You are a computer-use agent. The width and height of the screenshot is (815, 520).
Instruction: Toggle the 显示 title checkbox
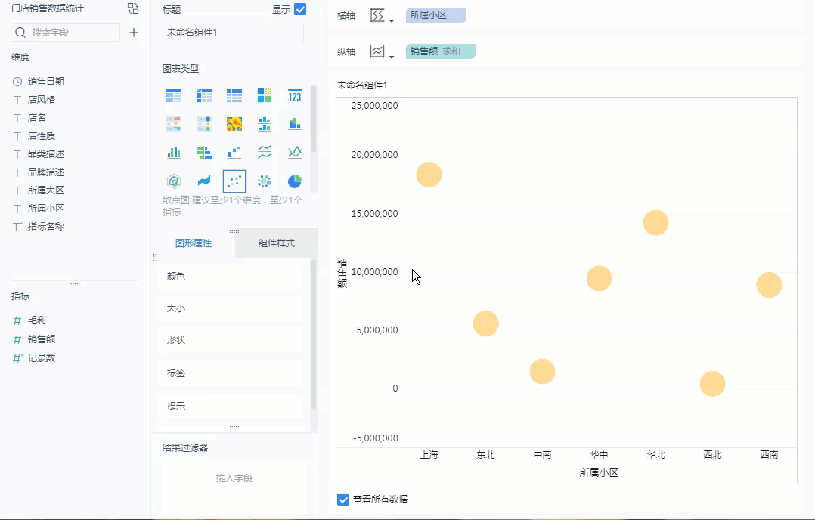click(x=300, y=9)
